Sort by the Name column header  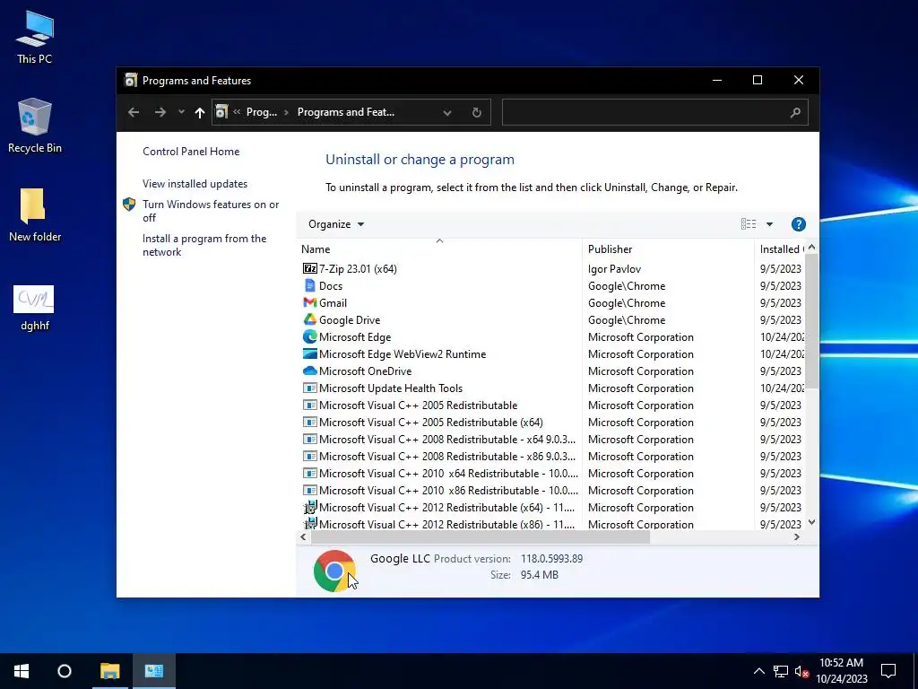(439, 249)
